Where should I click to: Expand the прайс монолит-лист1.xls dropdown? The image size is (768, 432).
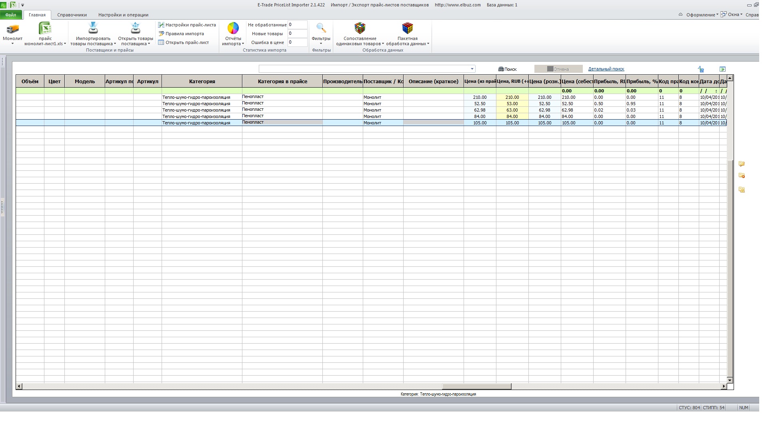click(66, 44)
